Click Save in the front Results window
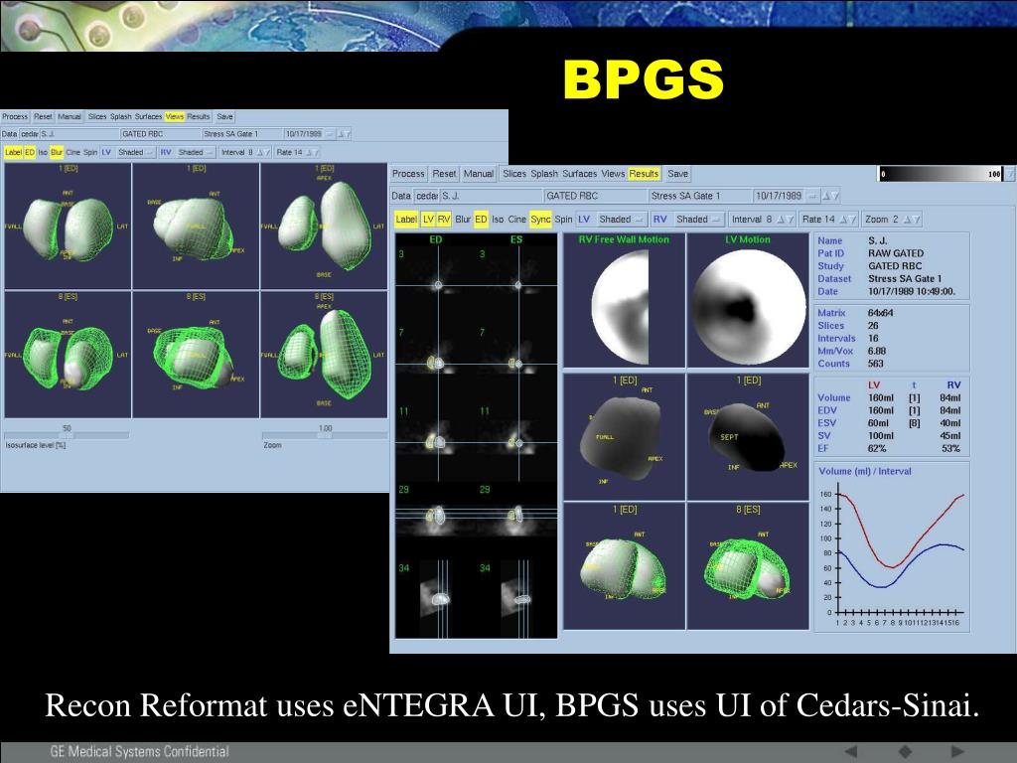 (x=677, y=174)
